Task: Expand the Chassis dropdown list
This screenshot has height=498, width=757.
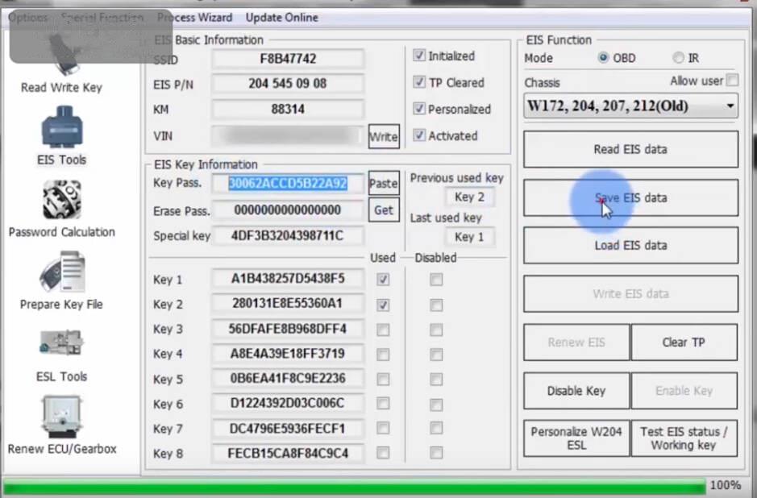Action: (730, 106)
